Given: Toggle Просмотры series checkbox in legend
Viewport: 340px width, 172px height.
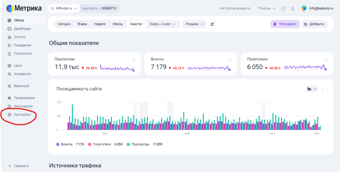Looking at the screenshot, I should (128, 144).
